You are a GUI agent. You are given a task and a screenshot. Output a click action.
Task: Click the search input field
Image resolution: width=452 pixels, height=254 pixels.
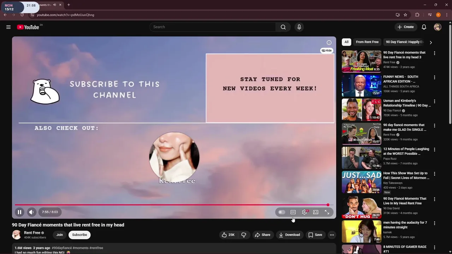pos(213,27)
